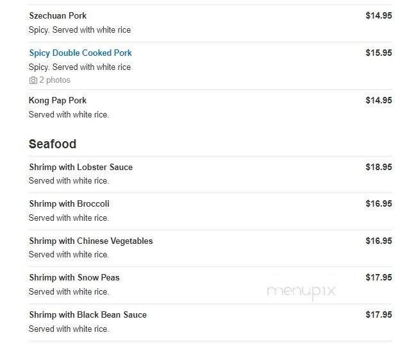Select Shrimp with Lobster Sauce
This screenshot has width=416, height=344.
(81, 167)
